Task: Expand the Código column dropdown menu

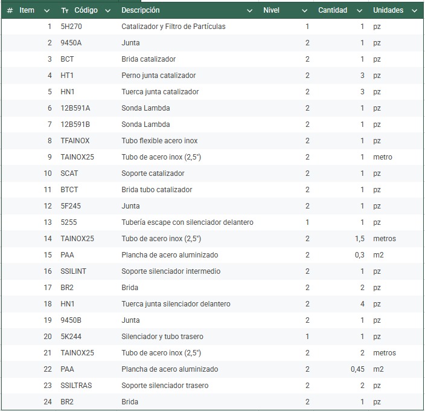Action: click(x=107, y=10)
